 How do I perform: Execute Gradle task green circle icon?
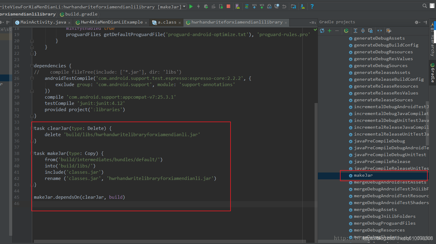coord(346,31)
